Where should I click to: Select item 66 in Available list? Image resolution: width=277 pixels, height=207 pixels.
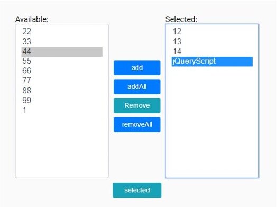click(62, 71)
